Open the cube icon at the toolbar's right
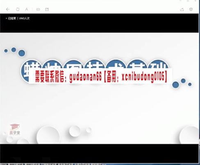200x165 pixels. click(x=191, y=9)
